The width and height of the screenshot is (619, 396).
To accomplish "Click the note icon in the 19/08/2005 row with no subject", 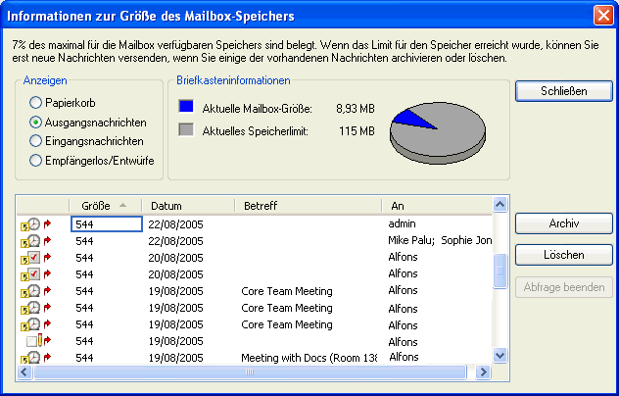I will coord(34,340).
